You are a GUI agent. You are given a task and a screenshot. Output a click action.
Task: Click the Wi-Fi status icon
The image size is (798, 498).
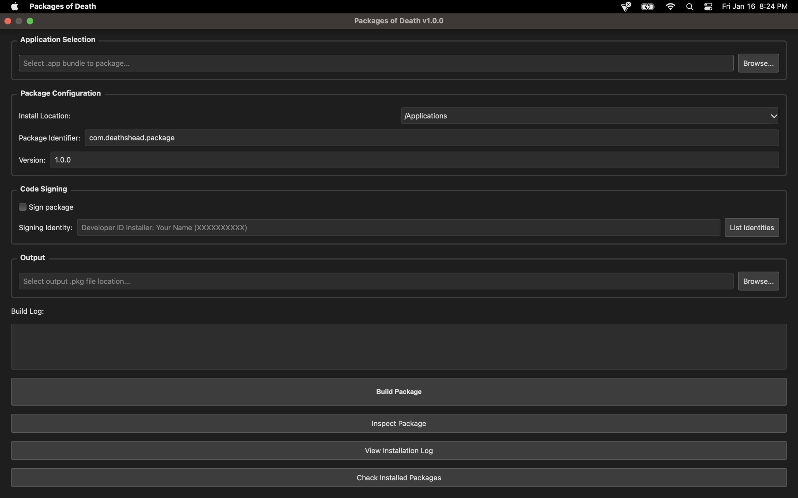[x=670, y=6]
